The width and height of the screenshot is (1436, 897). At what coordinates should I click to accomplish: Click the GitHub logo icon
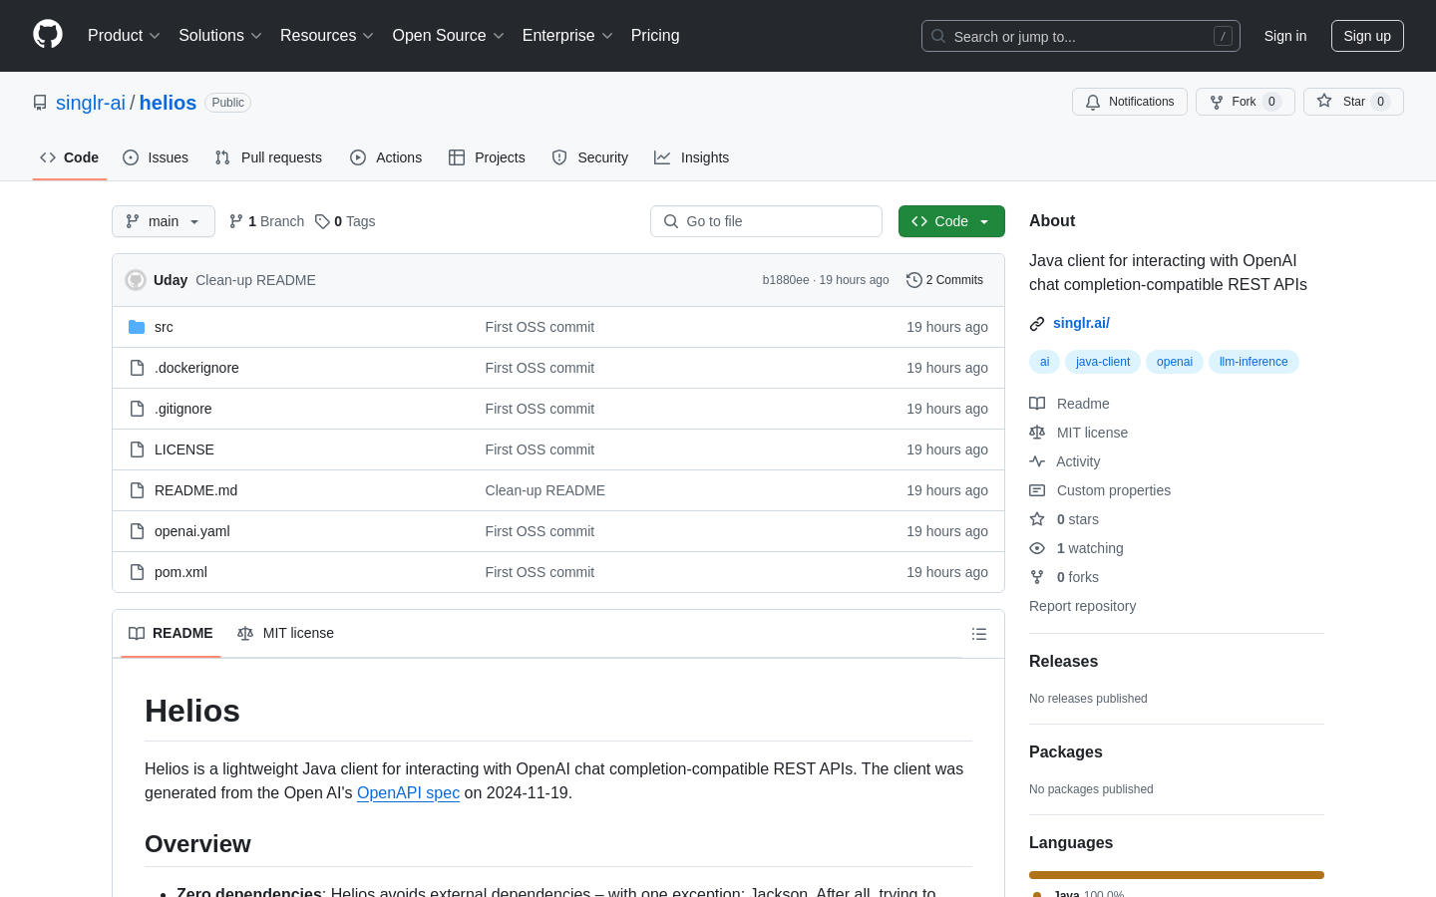pos(48,35)
